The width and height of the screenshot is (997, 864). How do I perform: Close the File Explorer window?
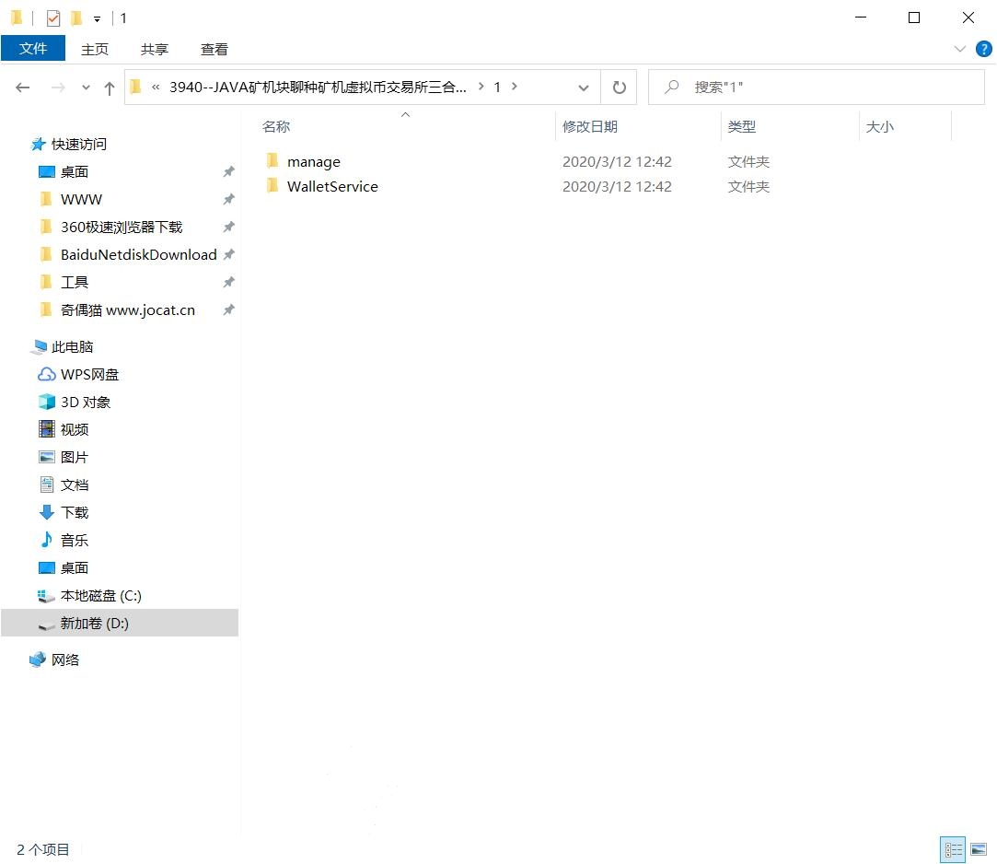pyautogui.click(x=968, y=18)
